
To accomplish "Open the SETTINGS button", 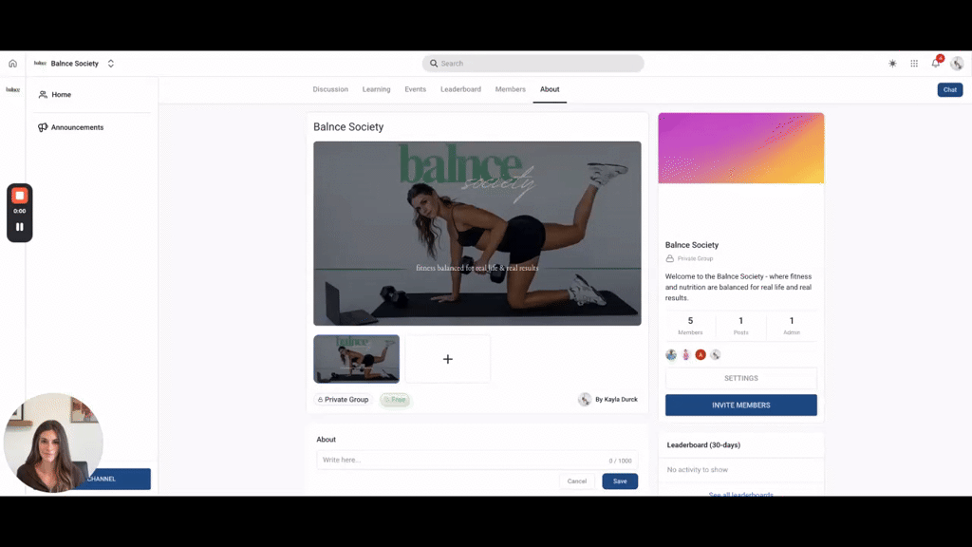I will point(741,378).
